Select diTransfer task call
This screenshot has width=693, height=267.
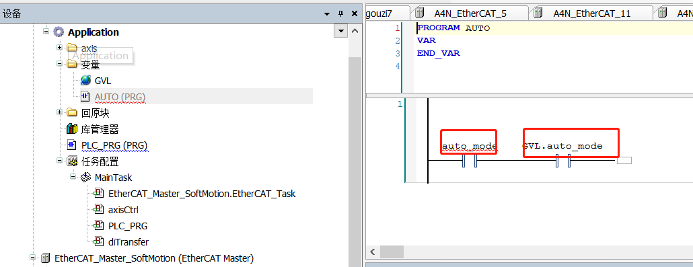(129, 242)
